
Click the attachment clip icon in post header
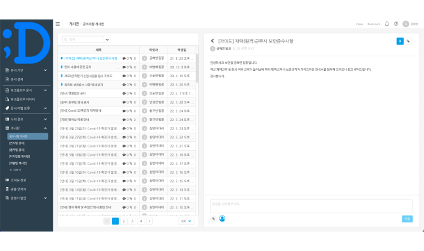pyautogui.click(x=408, y=41)
